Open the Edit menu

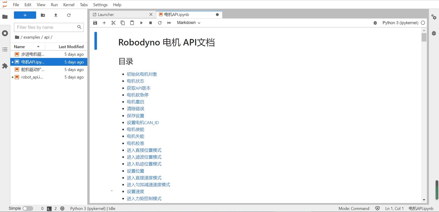(x=28, y=5)
